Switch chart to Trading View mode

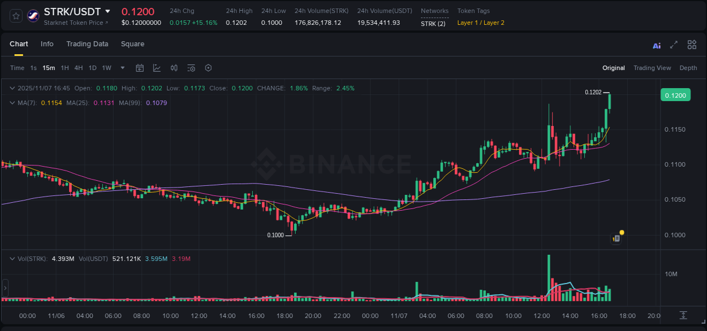(x=652, y=68)
